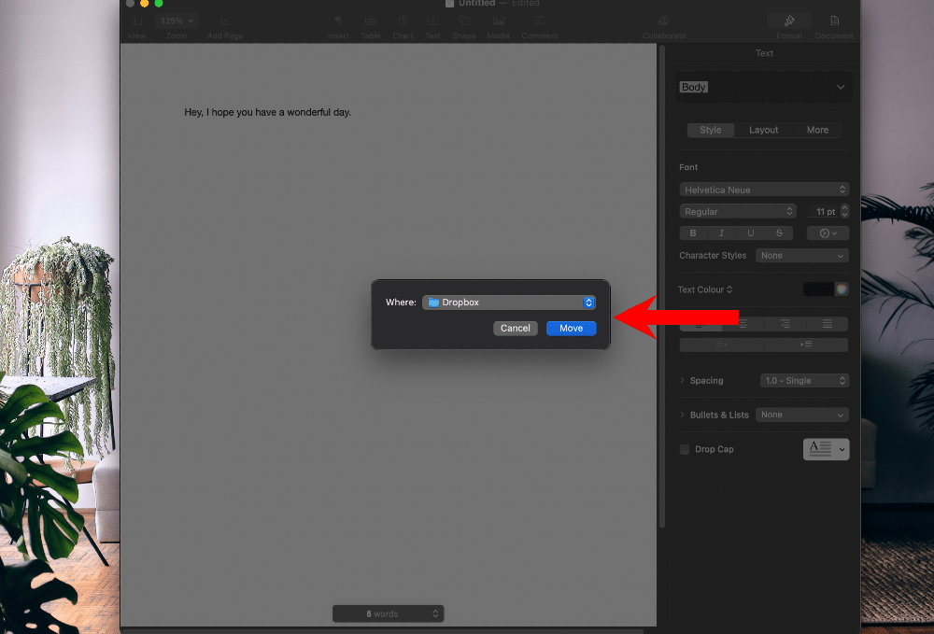Open the Helvetica Neue font dropdown
Image resolution: width=934 pixels, height=634 pixels.
pyautogui.click(x=764, y=190)
